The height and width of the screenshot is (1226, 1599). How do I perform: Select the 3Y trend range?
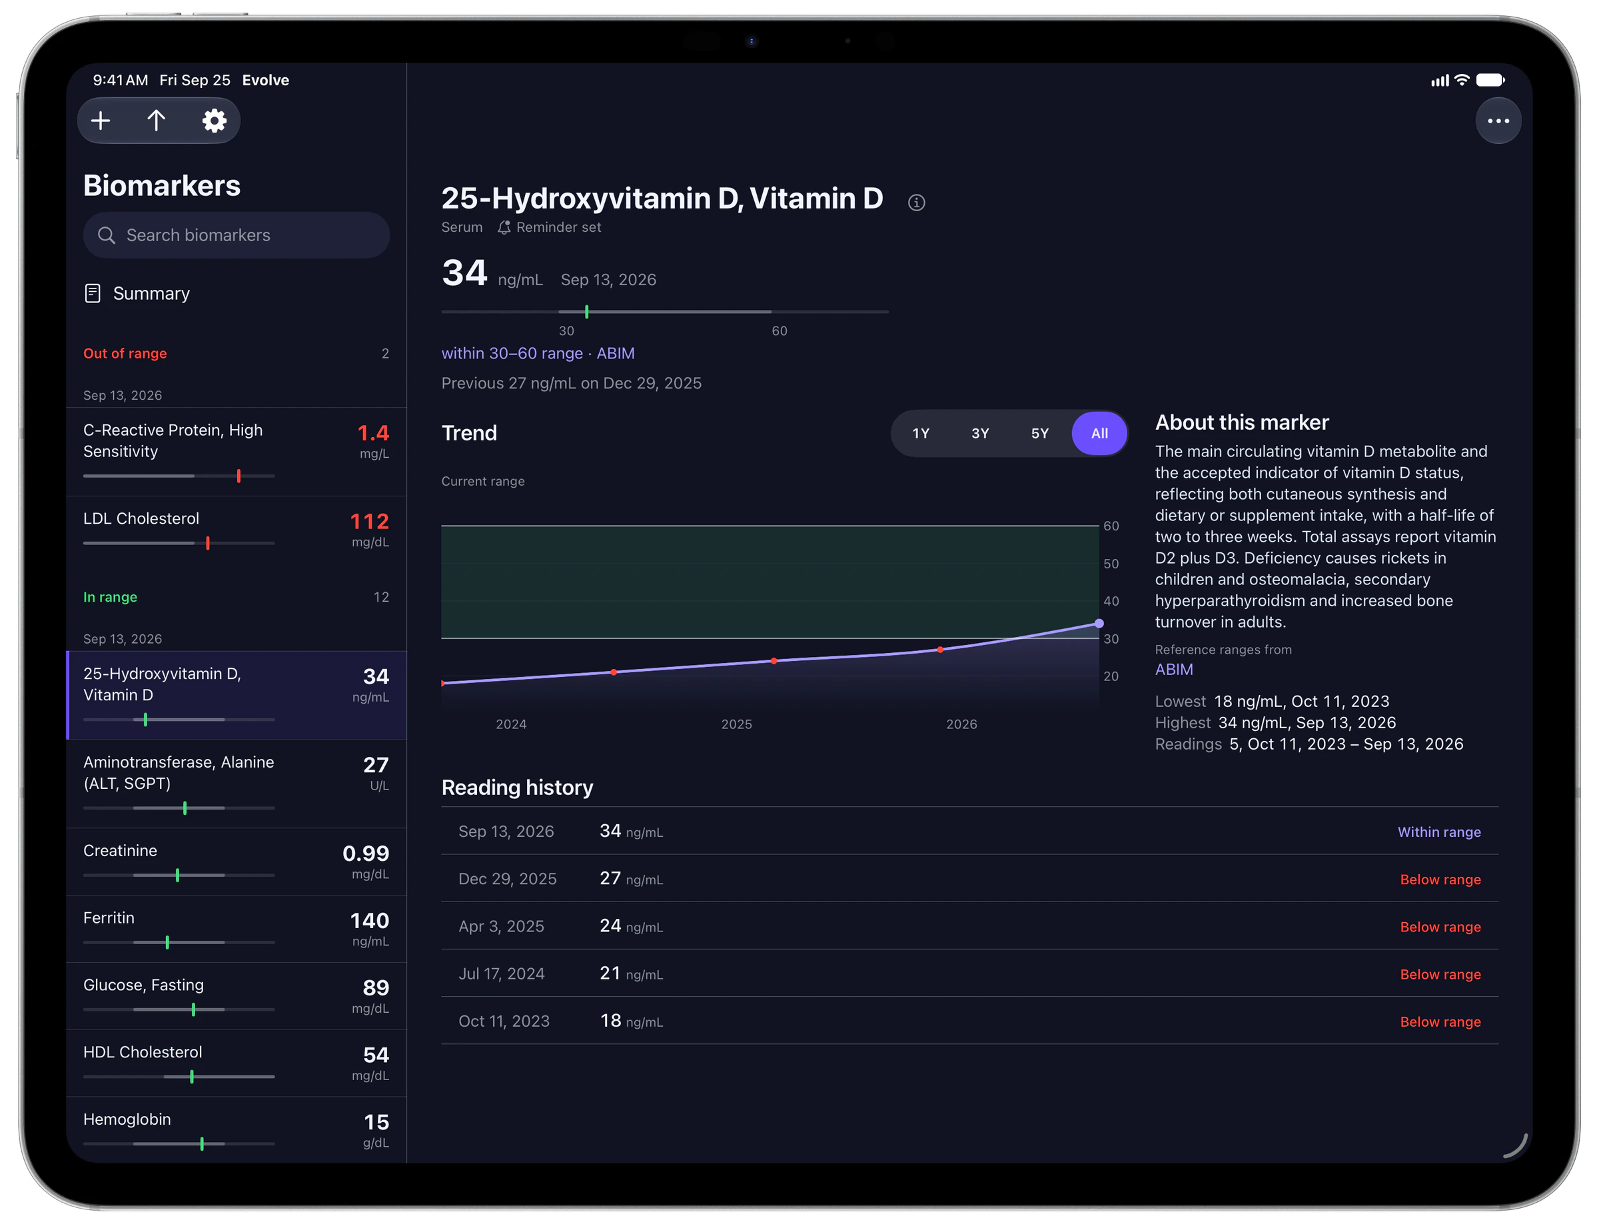click(979, 434)
